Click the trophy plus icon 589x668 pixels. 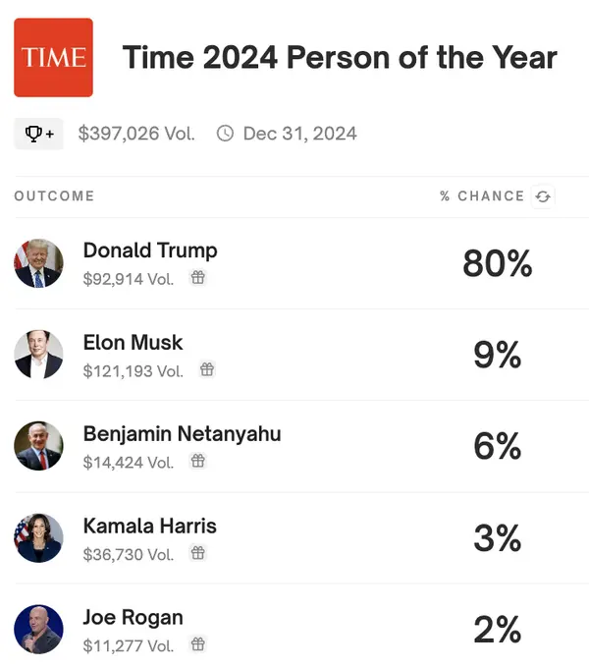click(38, 134)
